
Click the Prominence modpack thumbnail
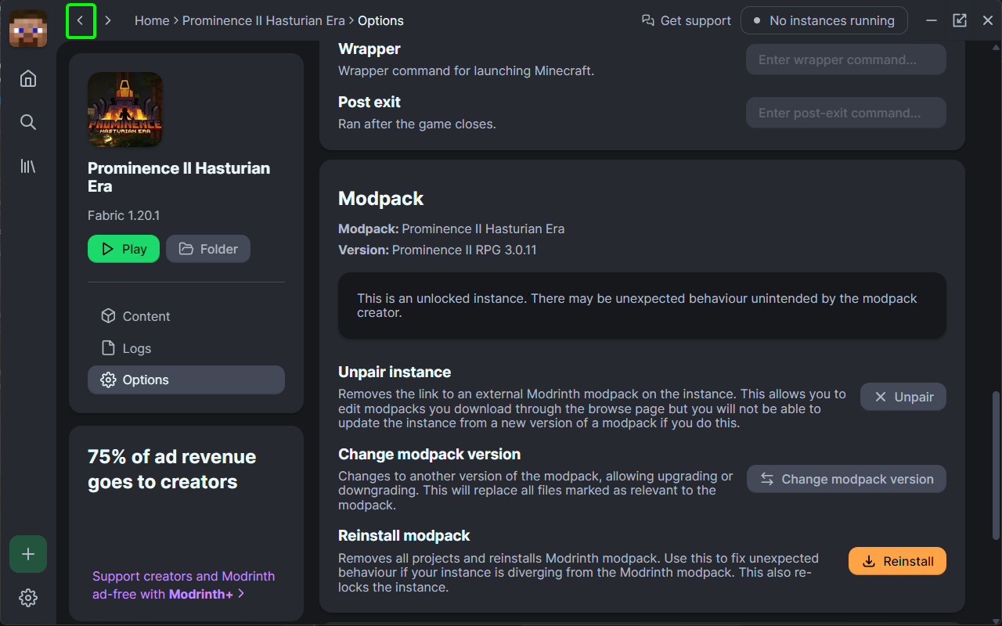125,110
